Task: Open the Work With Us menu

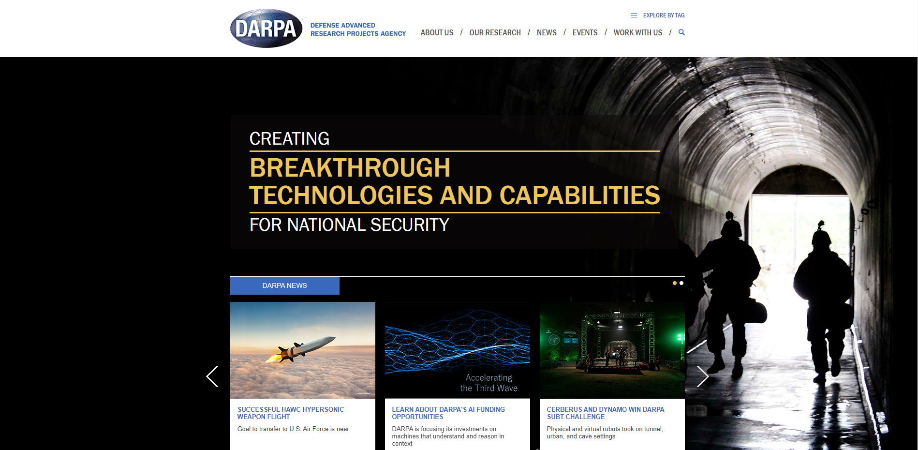Action: point(637,32)
